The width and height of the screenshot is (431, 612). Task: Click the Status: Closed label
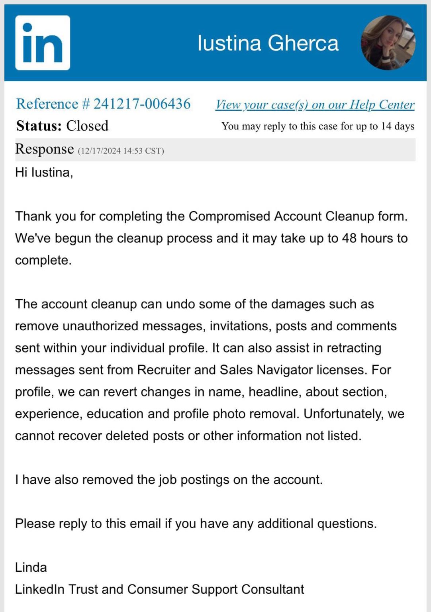point(62,126)
